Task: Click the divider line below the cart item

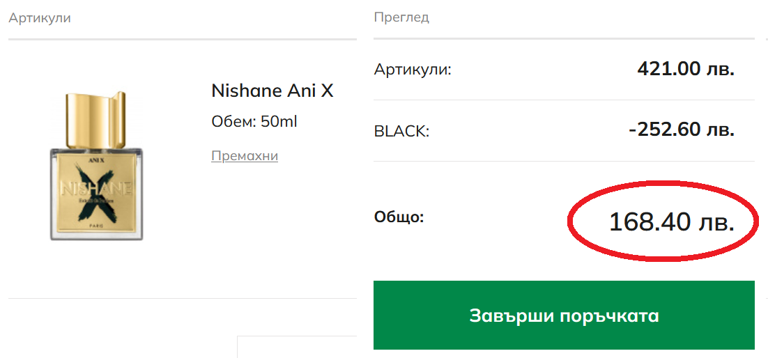Action: pyautogui.click(x=183, y=299)
